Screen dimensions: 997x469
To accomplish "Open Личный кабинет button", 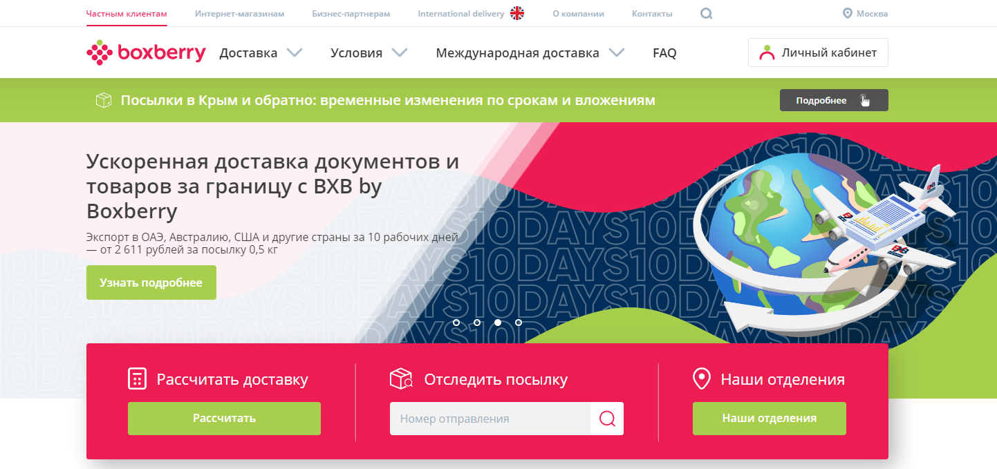I will 818,52.
